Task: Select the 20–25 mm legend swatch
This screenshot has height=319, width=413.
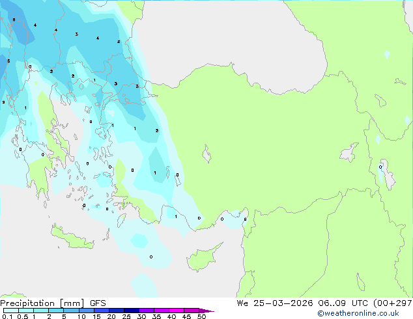Action: pos(116,311)
